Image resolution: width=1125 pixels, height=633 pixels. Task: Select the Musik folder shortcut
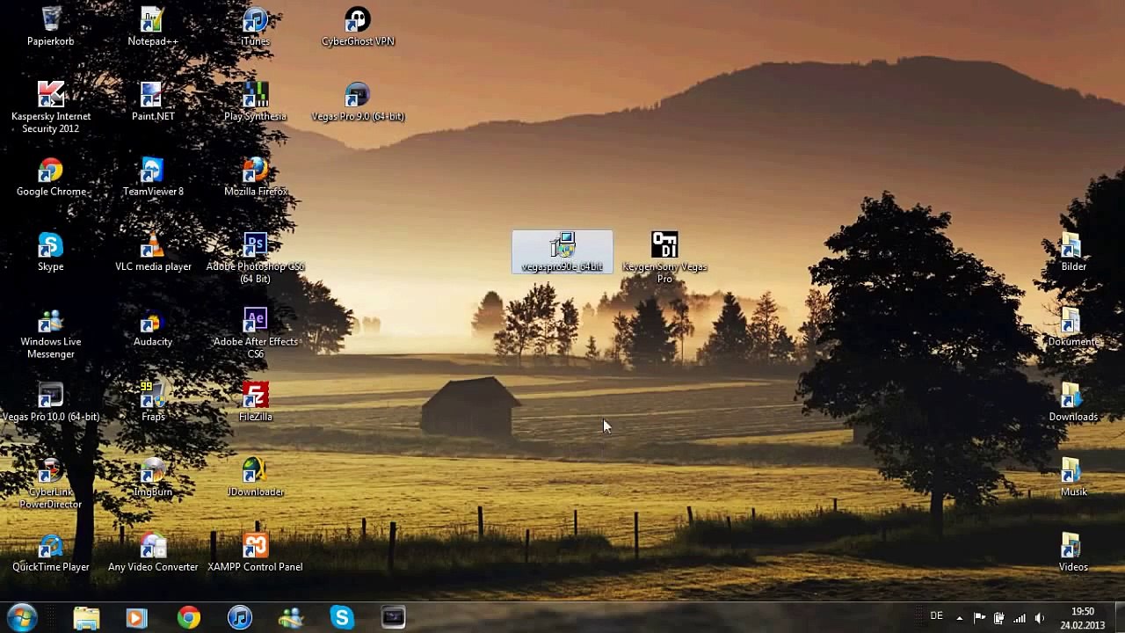[x=1073, y=477]
